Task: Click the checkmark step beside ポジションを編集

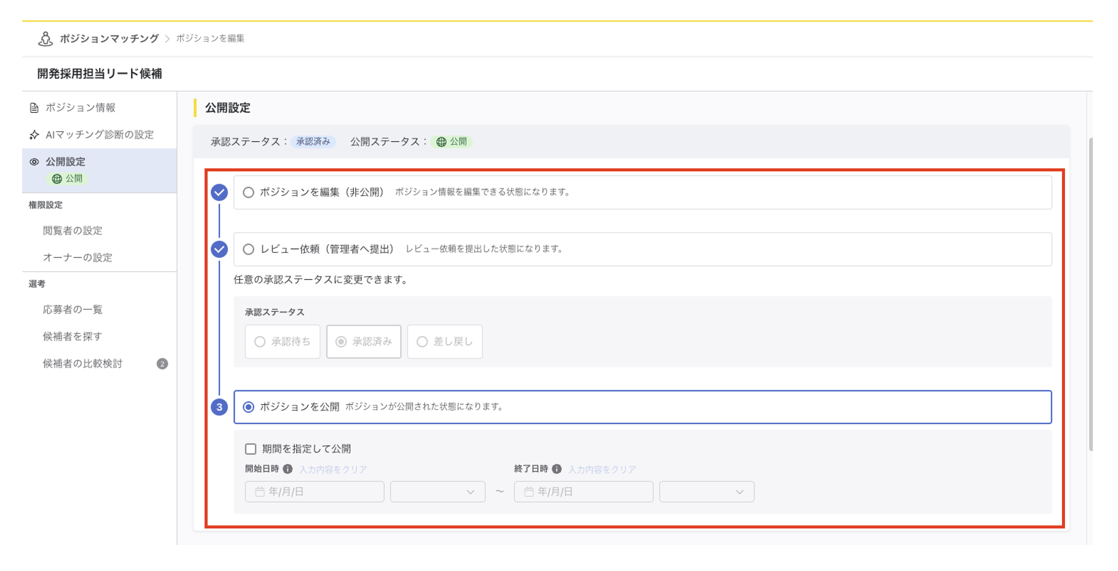Action: click(x=219, y=192)
